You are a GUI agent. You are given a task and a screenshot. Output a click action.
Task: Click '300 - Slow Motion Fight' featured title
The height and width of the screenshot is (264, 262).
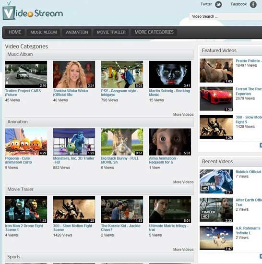(x=249, y=120)
